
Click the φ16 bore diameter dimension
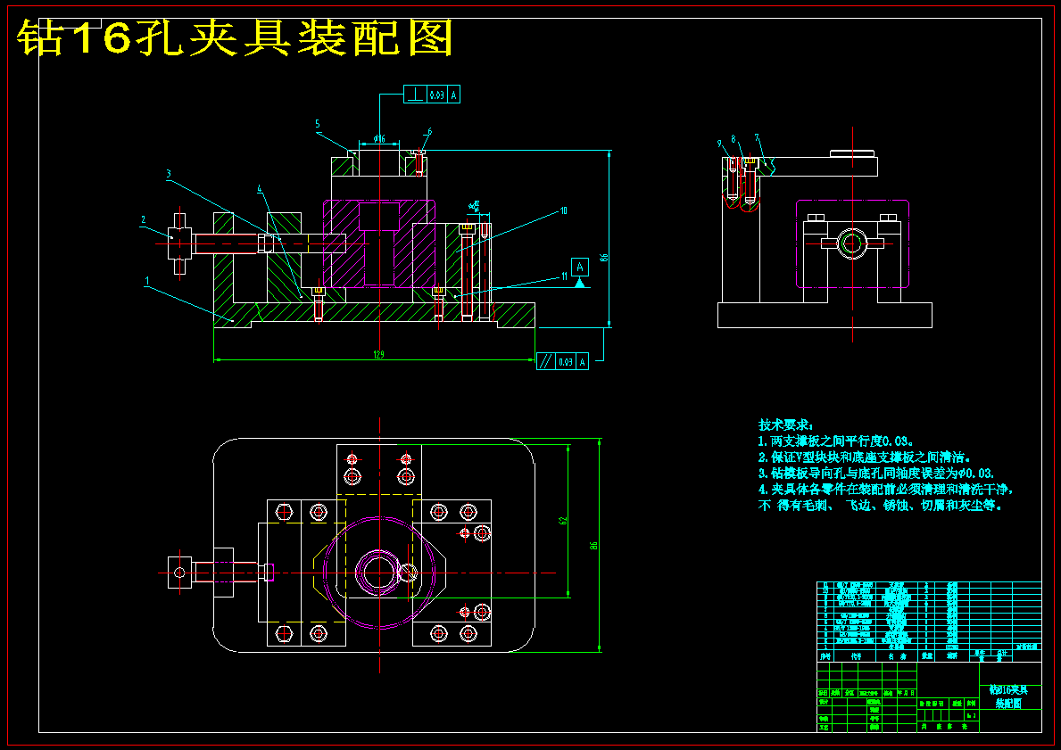(x=379, y=139)
